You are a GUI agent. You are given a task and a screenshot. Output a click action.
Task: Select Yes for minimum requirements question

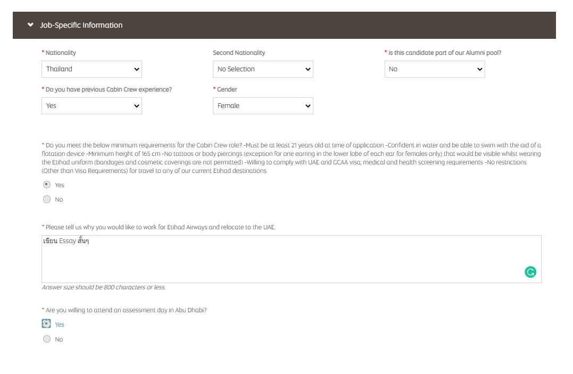[47, 185]
